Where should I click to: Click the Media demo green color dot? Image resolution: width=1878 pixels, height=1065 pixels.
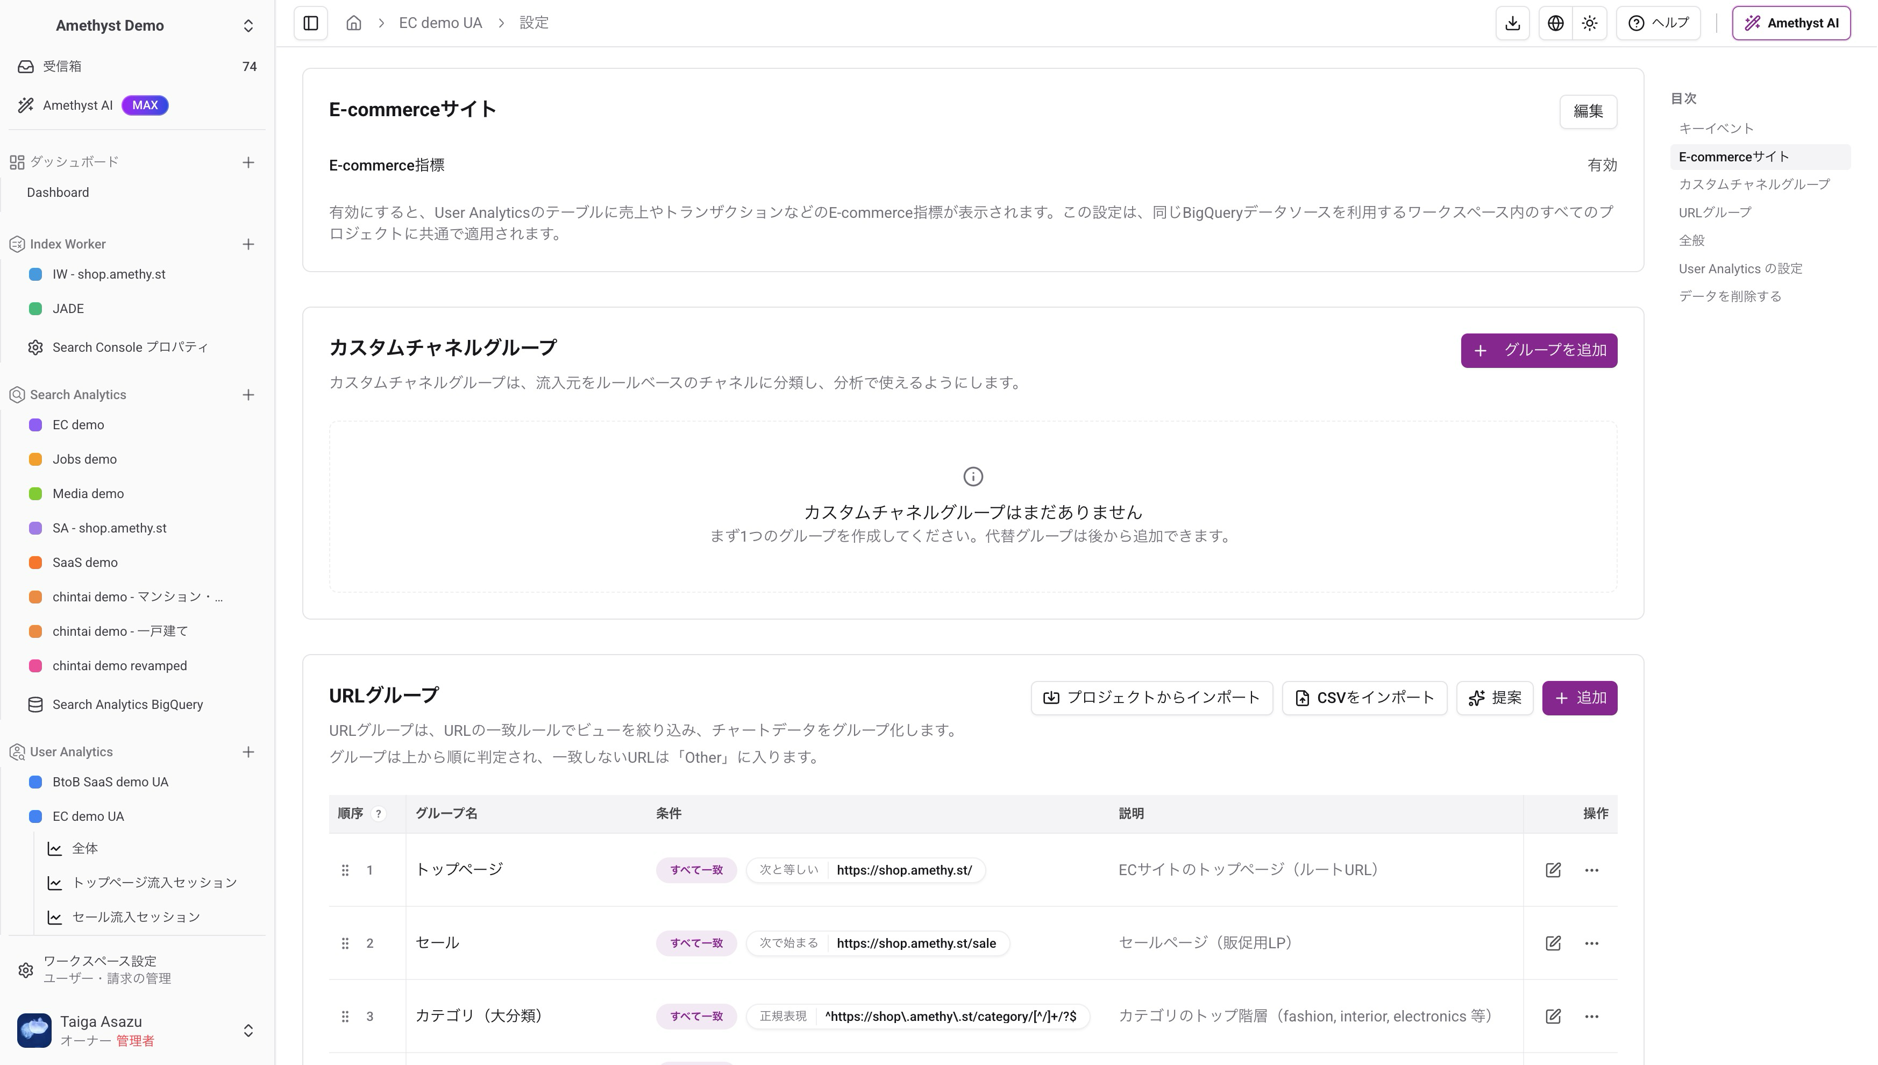(x=35, y=494)
